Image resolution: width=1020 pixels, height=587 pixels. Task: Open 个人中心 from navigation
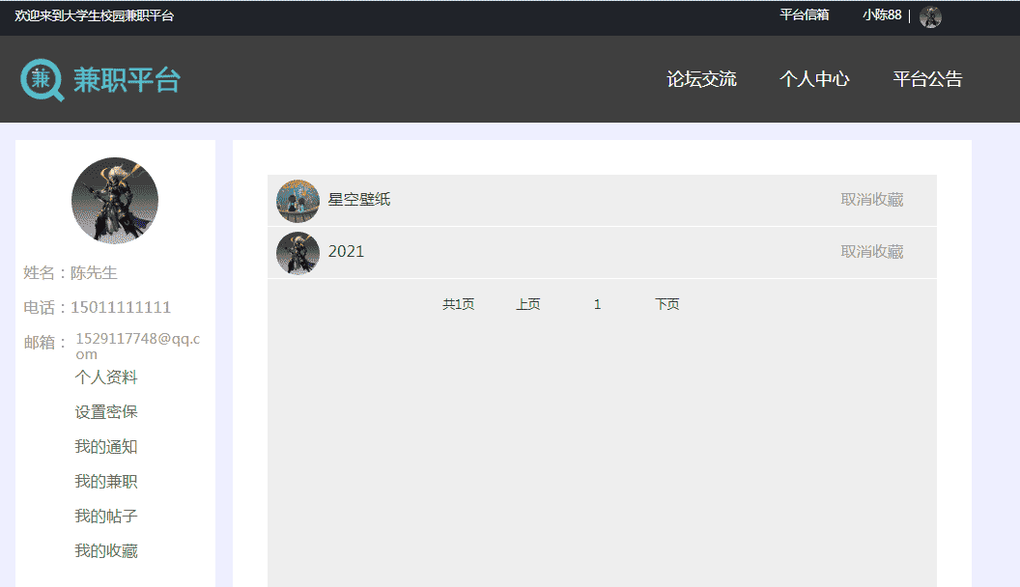pos(814,79)
